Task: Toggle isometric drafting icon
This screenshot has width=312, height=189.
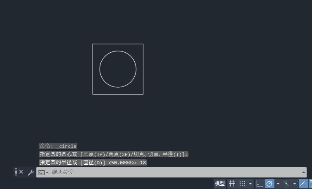Action: coord(286,184)
